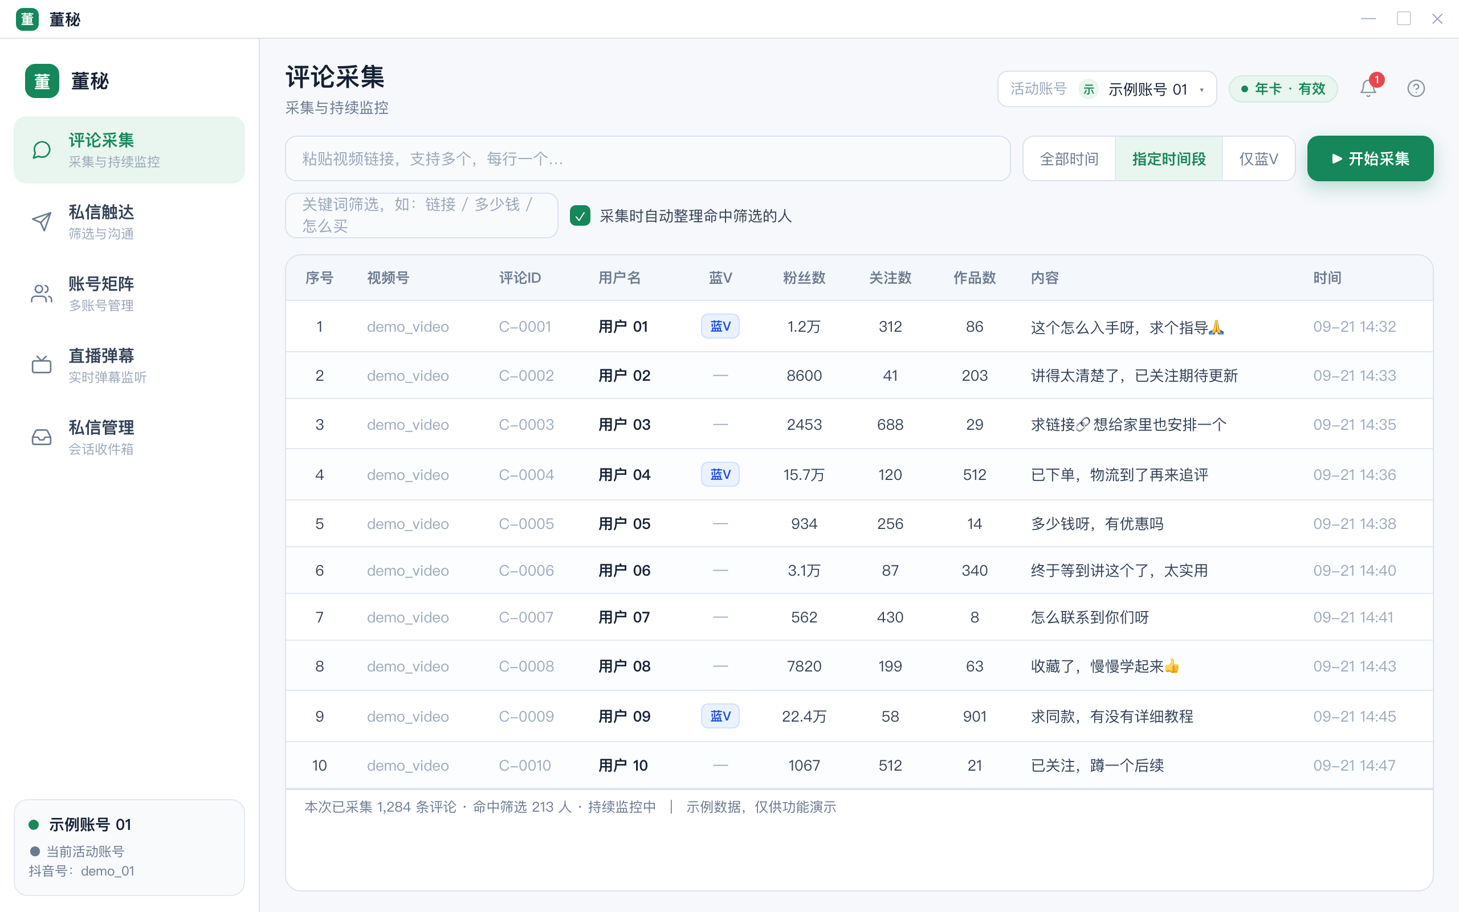Toggle 采集时自动整理命中筛选的人 checkbox
The width and height of the screenshot is (1459, 912).
point(580,215)
